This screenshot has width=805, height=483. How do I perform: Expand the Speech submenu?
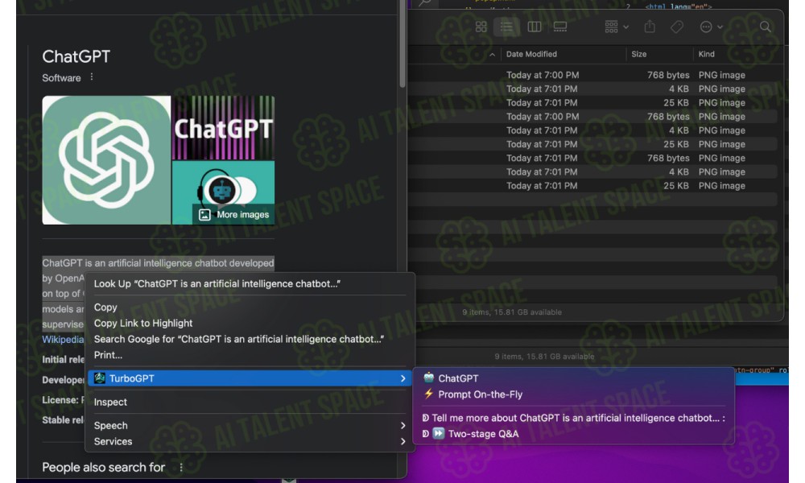click(250, 426)
